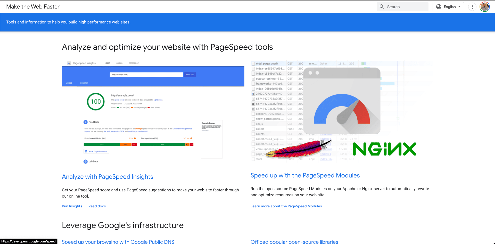Click the Google account profile avatar
Image resolution: width=495 pixels, height=244 pixels.
[x=485, y=7]
